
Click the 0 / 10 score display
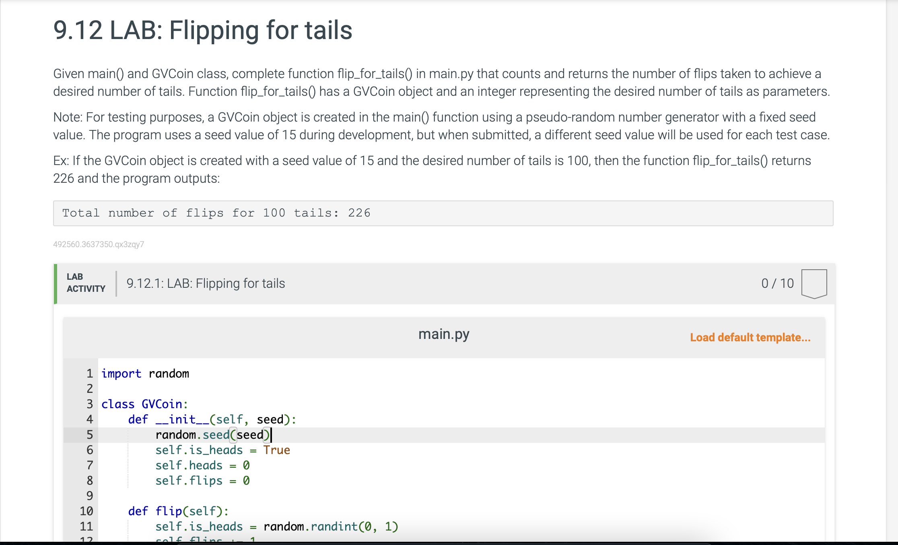point(777,283)
